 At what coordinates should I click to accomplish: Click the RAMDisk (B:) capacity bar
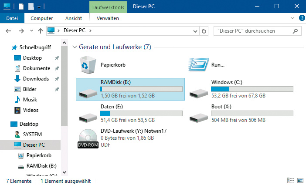142,89
